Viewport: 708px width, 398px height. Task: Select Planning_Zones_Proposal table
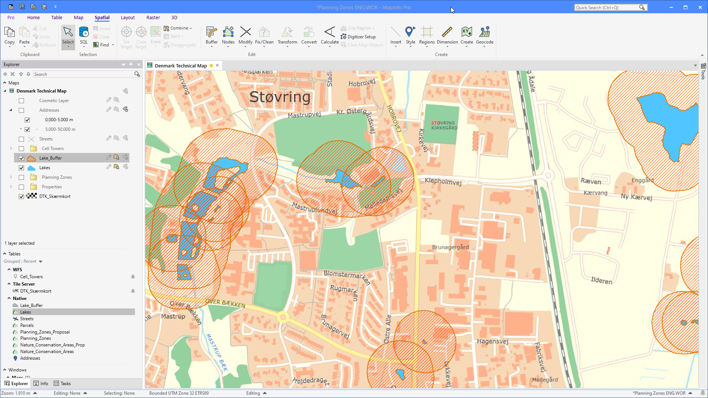tap(45, 332)
